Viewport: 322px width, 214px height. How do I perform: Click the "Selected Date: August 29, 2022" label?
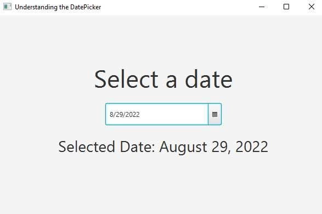pos(163,147)
